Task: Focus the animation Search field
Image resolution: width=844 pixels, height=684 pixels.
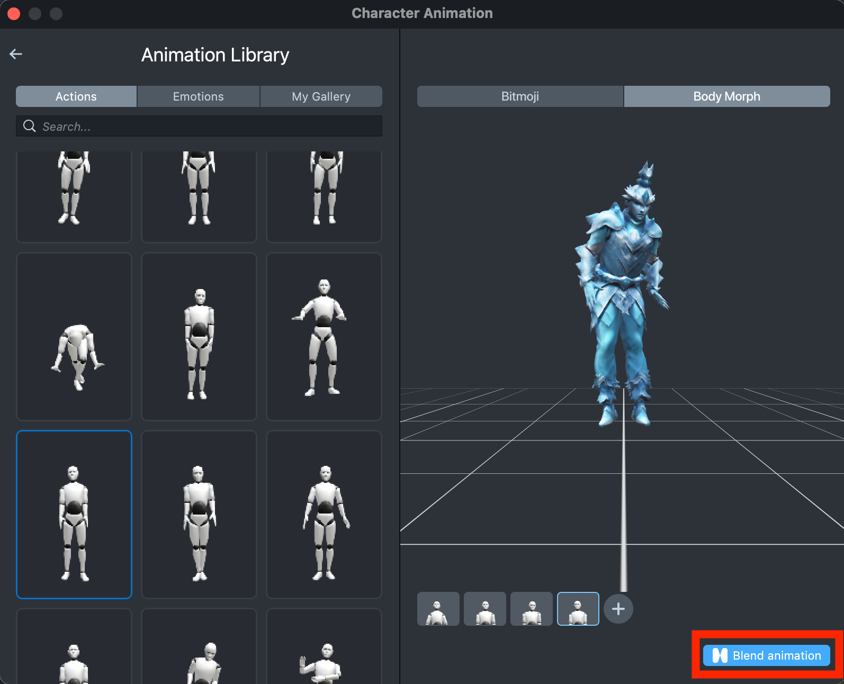Action: pyautogui.click(x=206, y=127)
